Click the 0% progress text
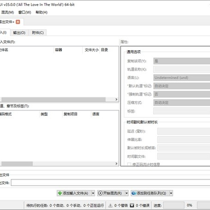Screen dimensions: 210x210 tap(190, 205)
